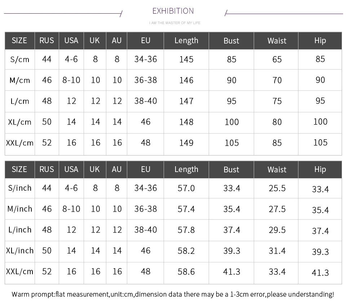Image resolution: width=346 pixels, height=303 pixels.
Task: Select the XL/inch row label
Action: pyautogui.click(x=19, y=251)
